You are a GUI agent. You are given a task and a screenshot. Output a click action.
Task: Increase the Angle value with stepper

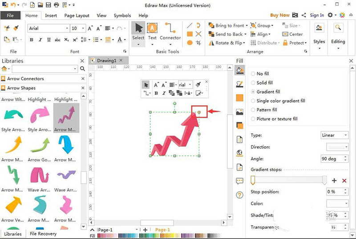click(346, 157)
